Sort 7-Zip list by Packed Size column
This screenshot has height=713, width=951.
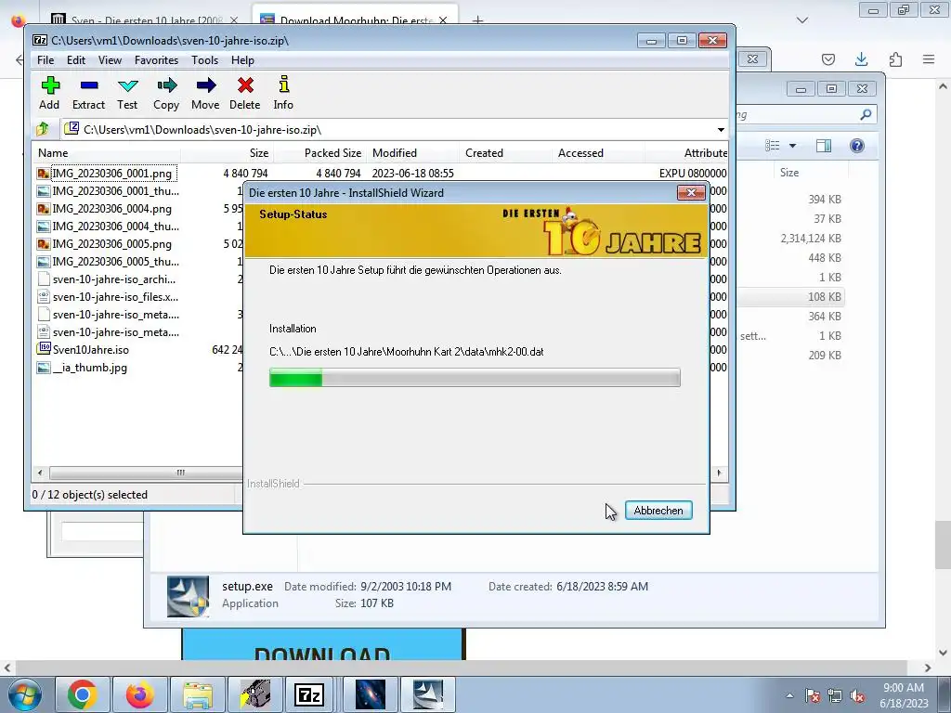(319, 153)
